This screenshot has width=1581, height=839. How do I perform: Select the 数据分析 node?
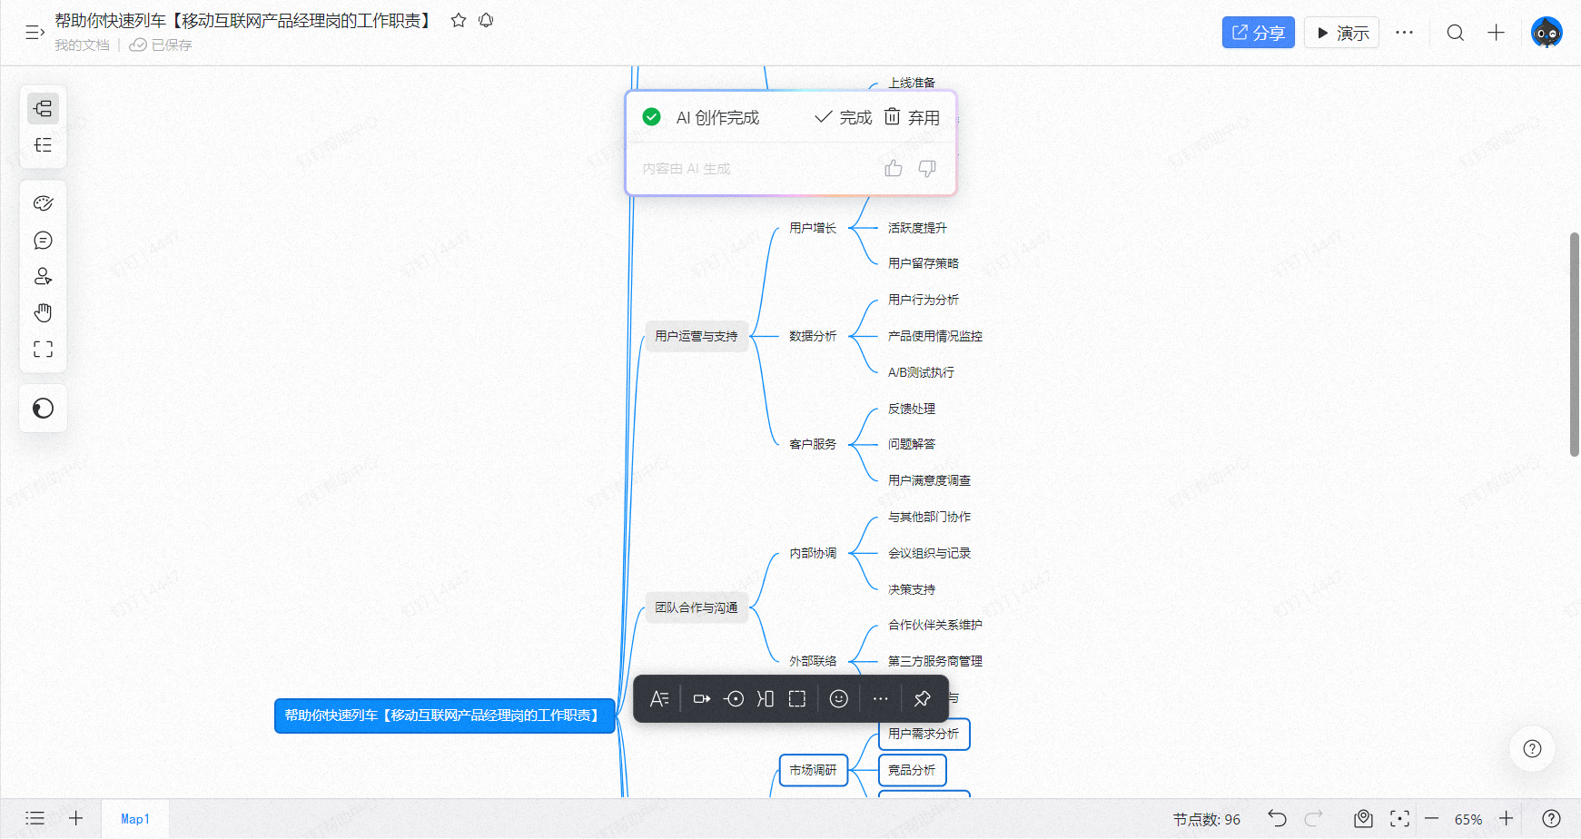pyautogui.click(x=813, y=336)
